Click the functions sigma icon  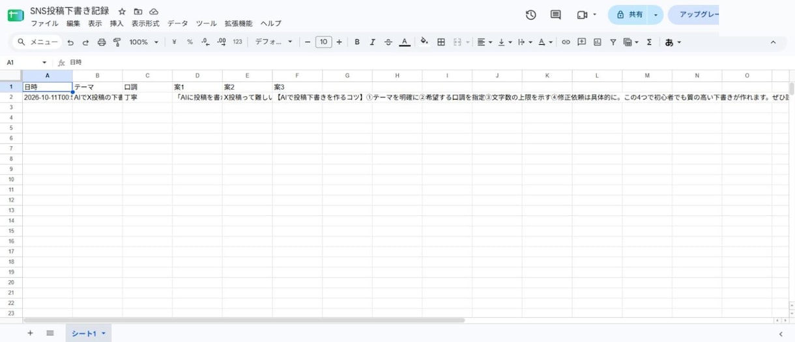pos(649,42)
